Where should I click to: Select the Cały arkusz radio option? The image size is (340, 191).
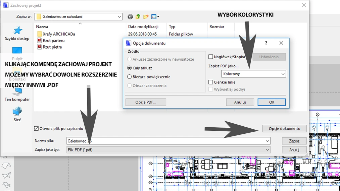click(x=130, y=68)
